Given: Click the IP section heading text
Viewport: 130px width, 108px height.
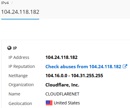Looking at the screenshot, I should point(15,48).
